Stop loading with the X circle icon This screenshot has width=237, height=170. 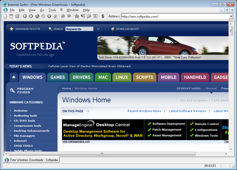(x=49, y=16)
